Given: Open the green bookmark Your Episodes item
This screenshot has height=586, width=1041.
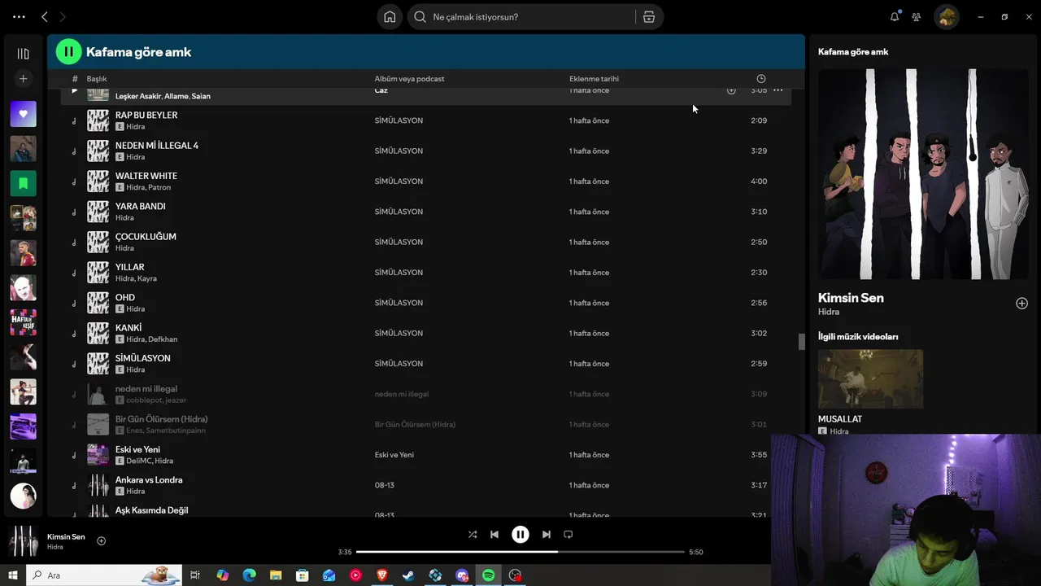Looking at the screenshot, I should [23, 183].
